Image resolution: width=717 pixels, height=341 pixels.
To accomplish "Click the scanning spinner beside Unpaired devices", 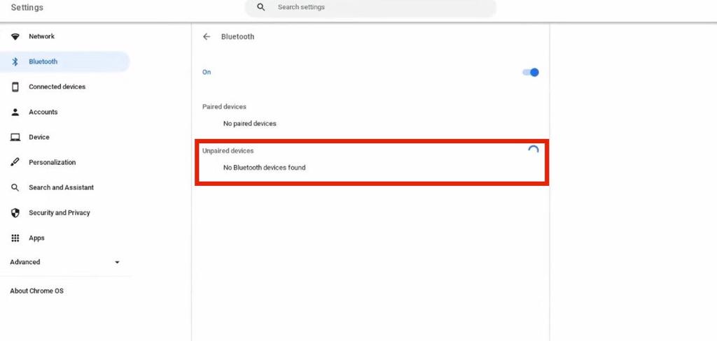I will pyautogui.click(x=533, y=150).
